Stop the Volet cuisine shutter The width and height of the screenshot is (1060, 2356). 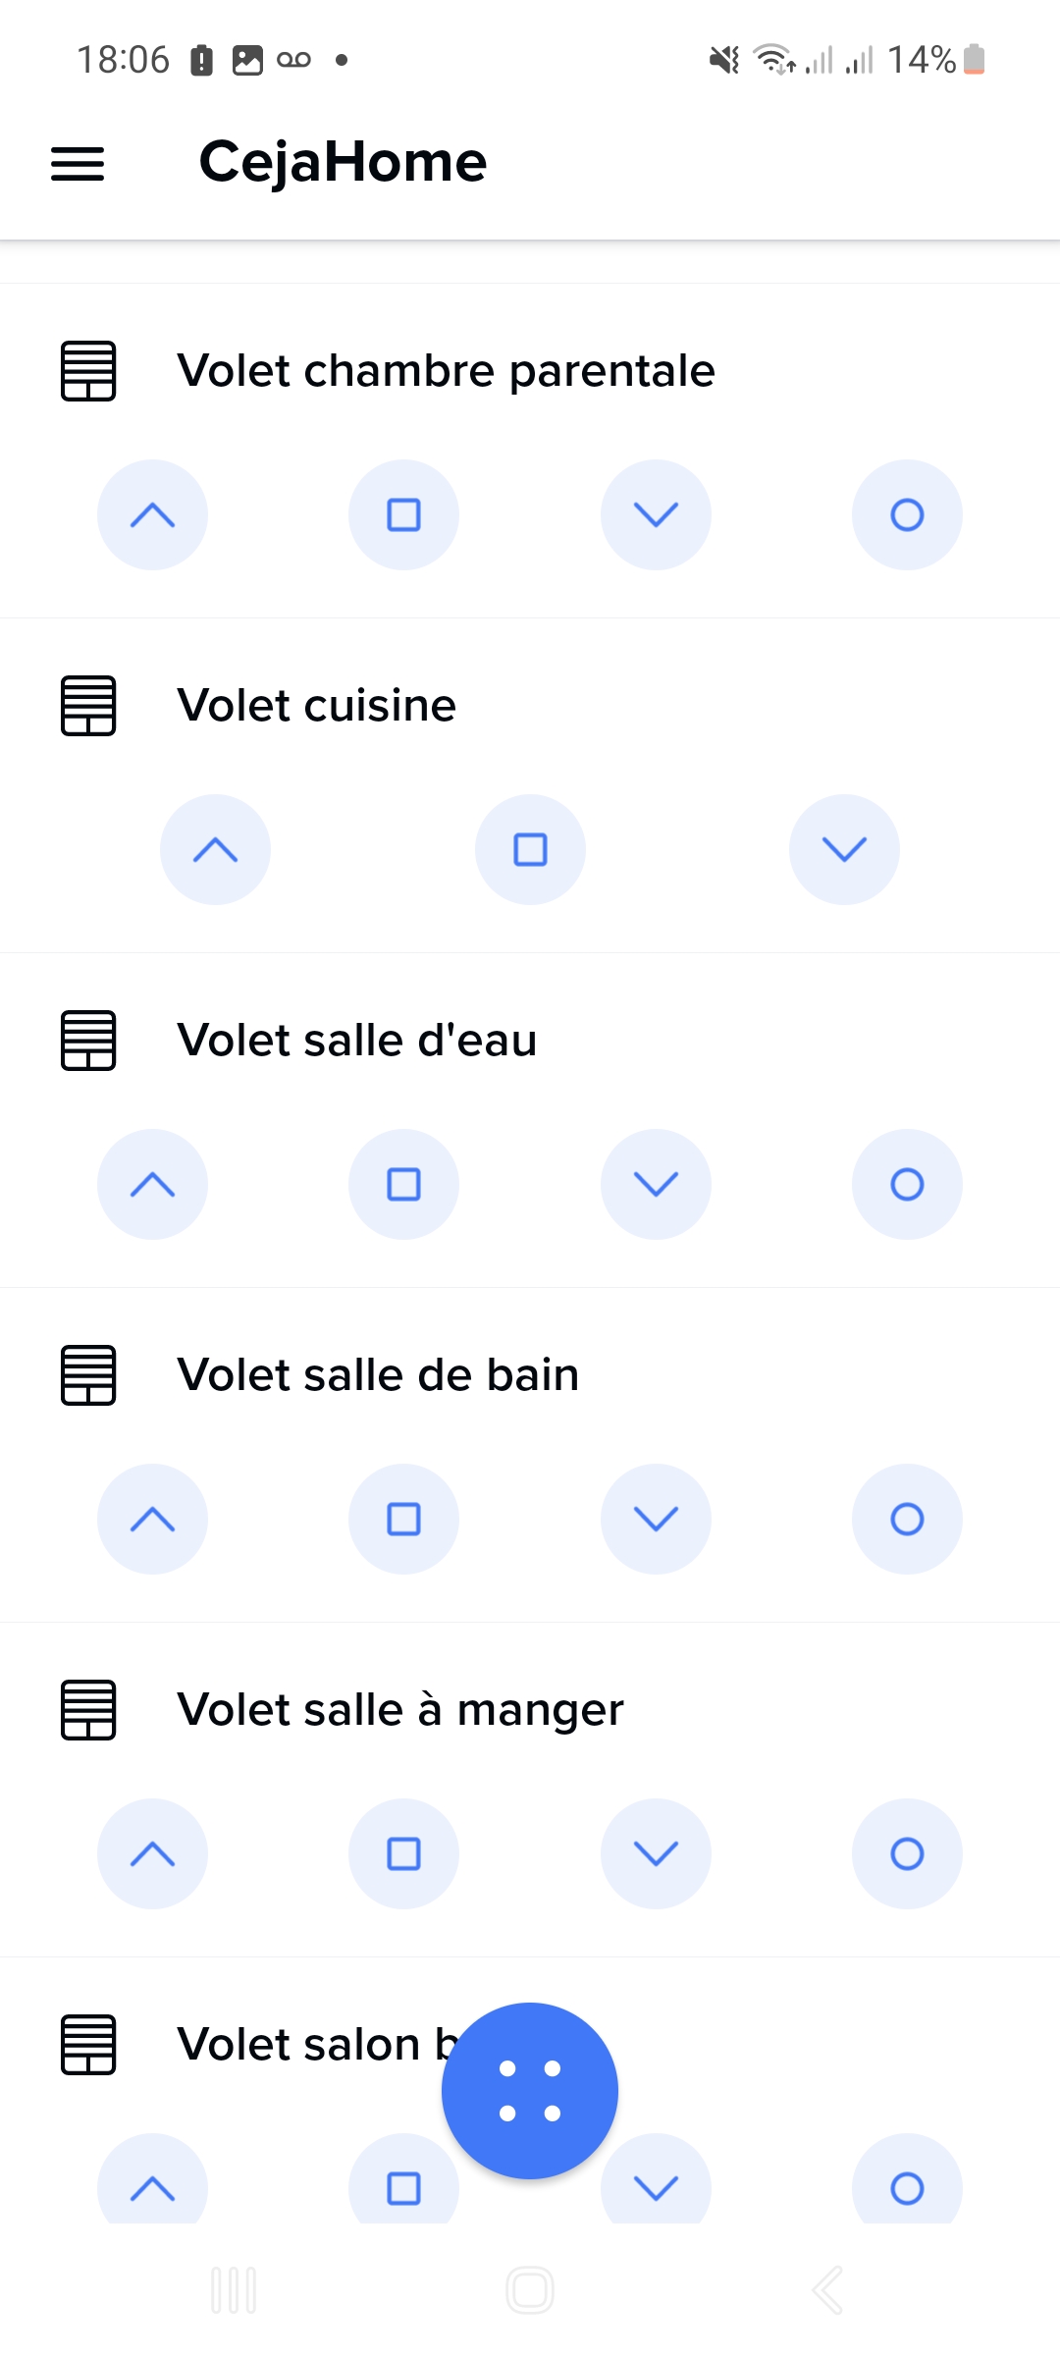[530, 849]
